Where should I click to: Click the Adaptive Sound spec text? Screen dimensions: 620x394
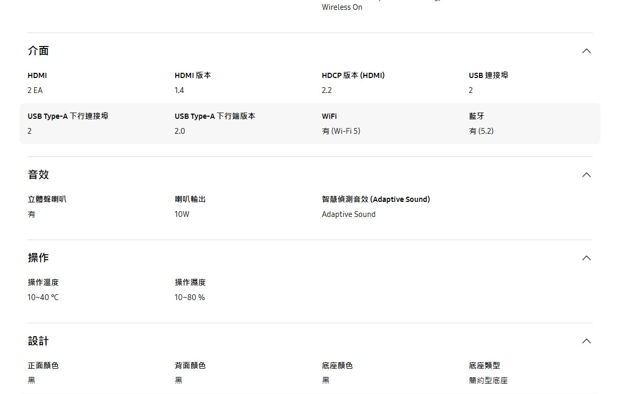point(348,214)
